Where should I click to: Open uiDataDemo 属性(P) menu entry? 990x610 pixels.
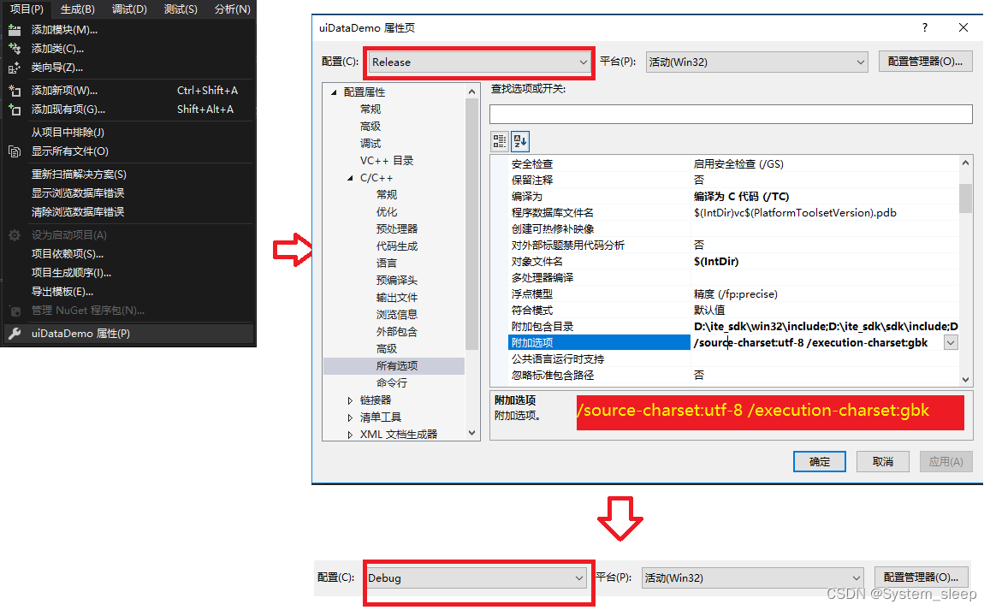(128, 334)
